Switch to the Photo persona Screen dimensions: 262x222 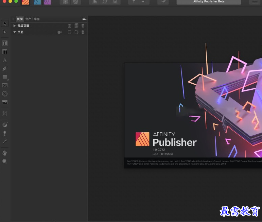click(48, 2)
